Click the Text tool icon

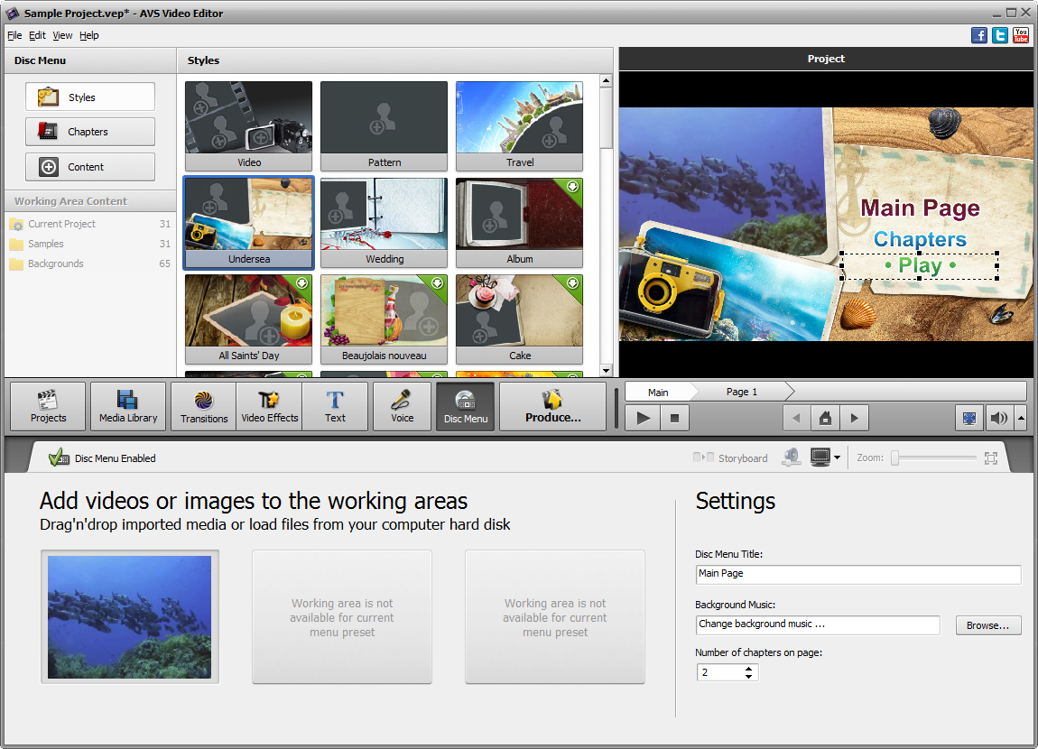click(x=335, y=406)
